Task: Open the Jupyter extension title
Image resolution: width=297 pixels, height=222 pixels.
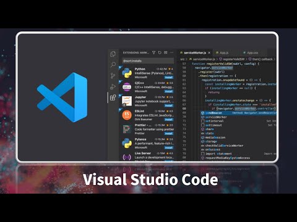Action: [x=140, y=97]
